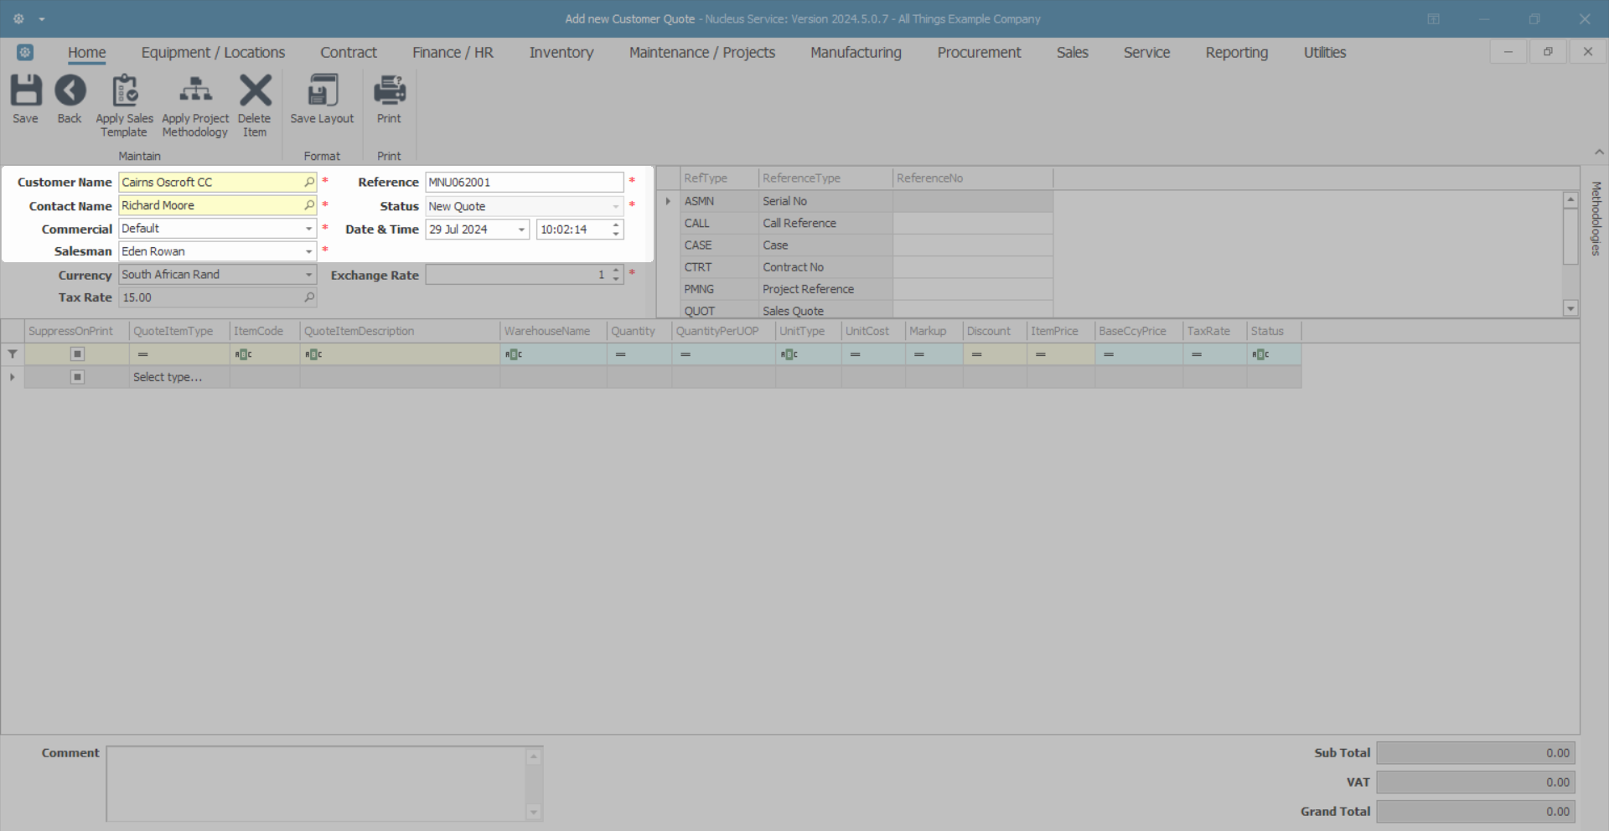Screen dimensions: 1609x831
Task: Click the Discount equals filter icon
Action: coord(977,354)
